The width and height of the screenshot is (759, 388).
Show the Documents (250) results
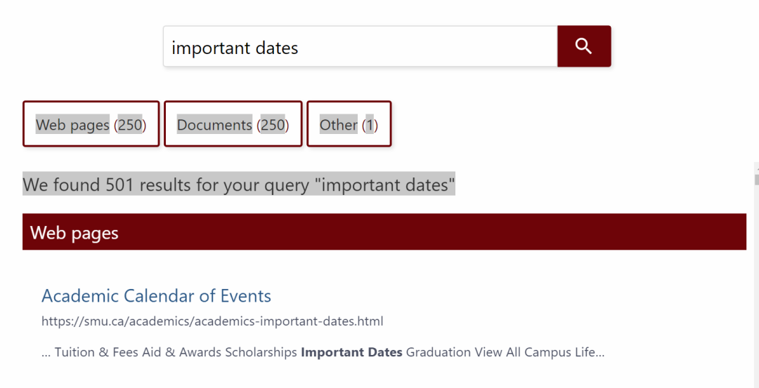coord(233,124)
